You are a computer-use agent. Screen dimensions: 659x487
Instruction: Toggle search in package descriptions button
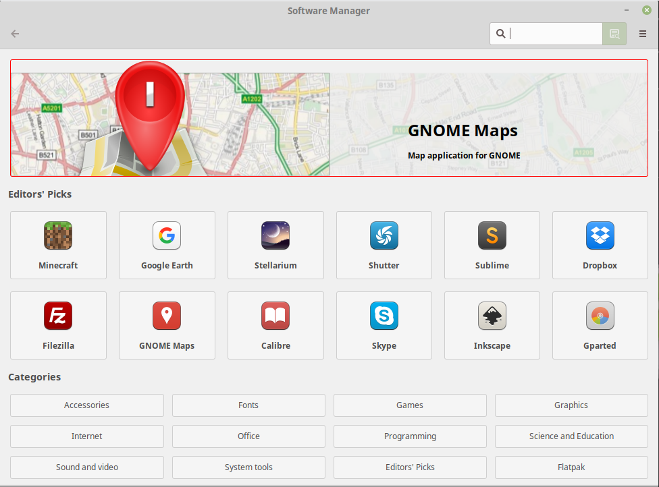[614, 34]
